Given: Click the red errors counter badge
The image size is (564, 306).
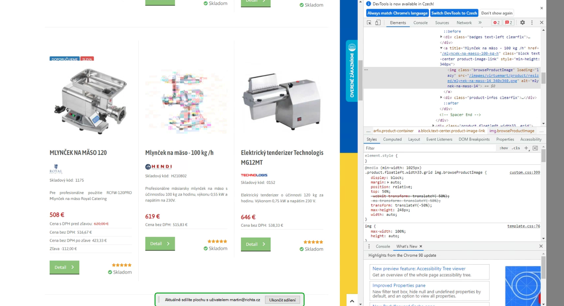Looking at the screenshot, I should point(496,22).
